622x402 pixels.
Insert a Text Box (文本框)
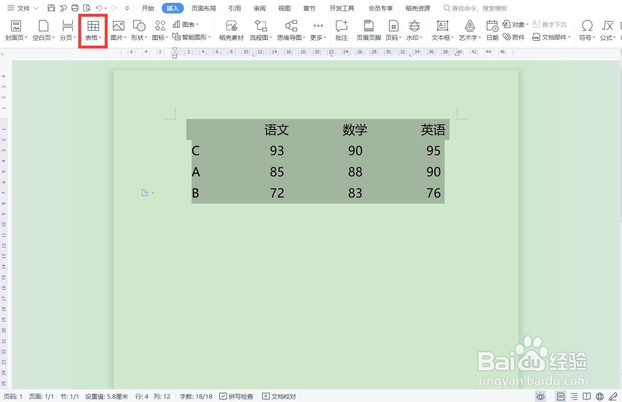443,31
